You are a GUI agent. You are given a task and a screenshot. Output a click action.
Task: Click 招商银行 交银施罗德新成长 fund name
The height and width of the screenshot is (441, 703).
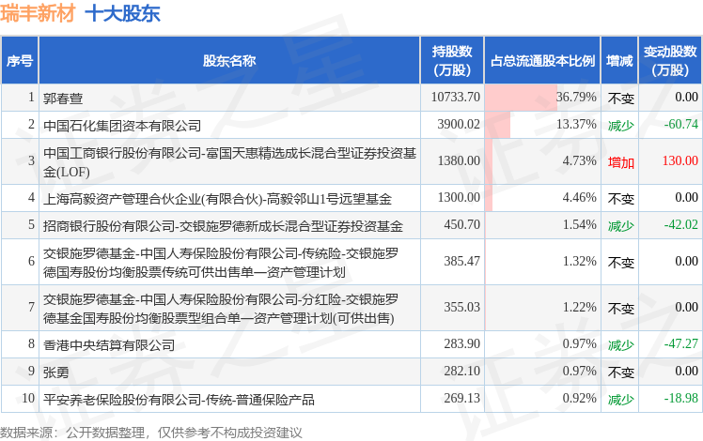point(223,225)
